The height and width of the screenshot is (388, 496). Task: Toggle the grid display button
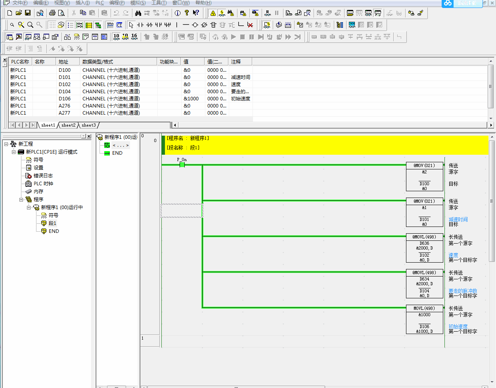pyautogui.click(x=52, y=25)
